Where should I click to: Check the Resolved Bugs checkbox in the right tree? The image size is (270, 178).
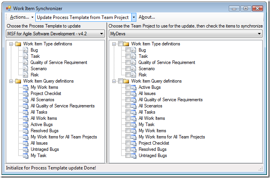(x=128, y=149)
